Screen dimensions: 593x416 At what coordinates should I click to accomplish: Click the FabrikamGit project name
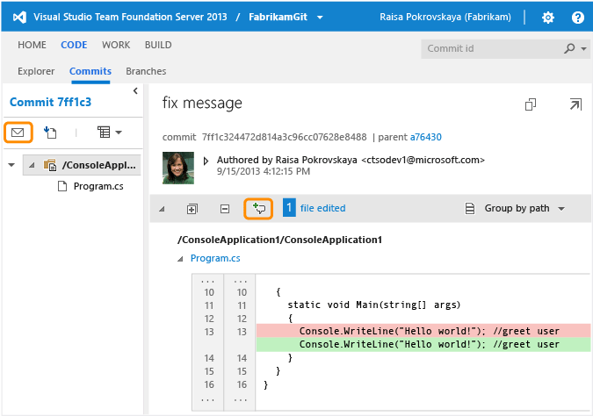tap(278, 17)
